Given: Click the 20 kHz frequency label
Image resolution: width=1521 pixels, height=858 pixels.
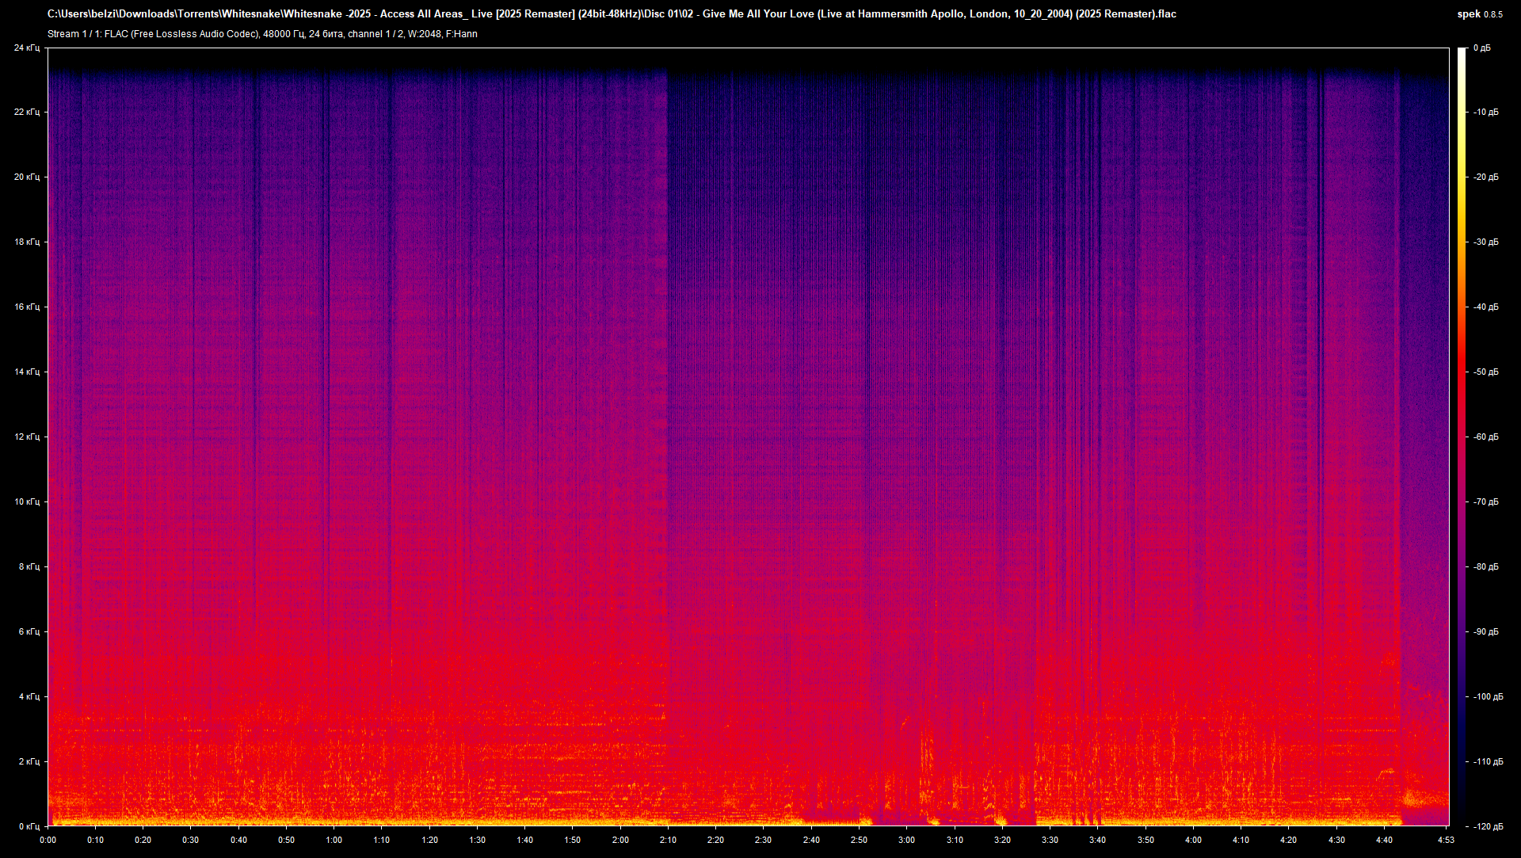Looking at the screenshot, I should (x=26, y=177).
